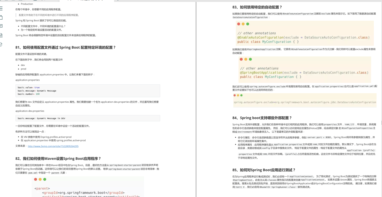Image resolution: width=382 pixels, height=197 pixels.
Task: Click the '文章来源' label
Action: 21,146
